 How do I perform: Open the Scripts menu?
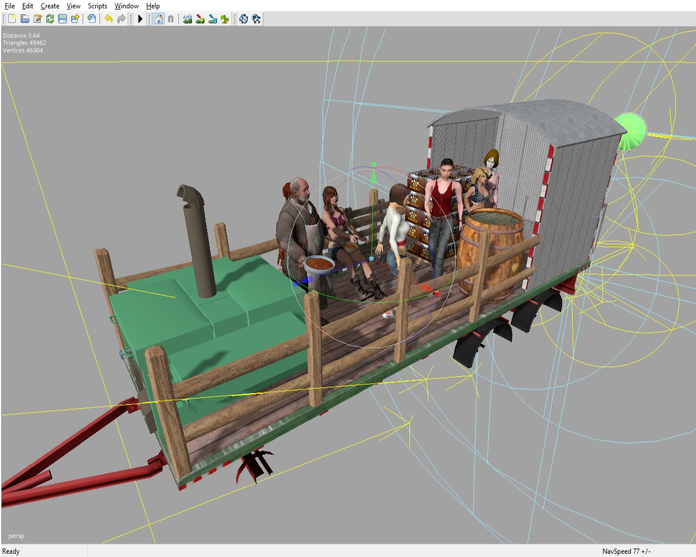coord(97,6)
